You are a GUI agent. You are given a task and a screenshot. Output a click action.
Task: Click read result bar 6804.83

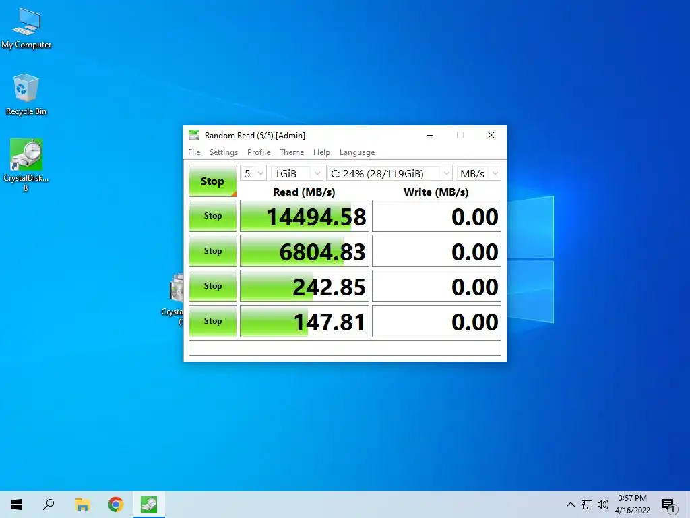(305, 251)
